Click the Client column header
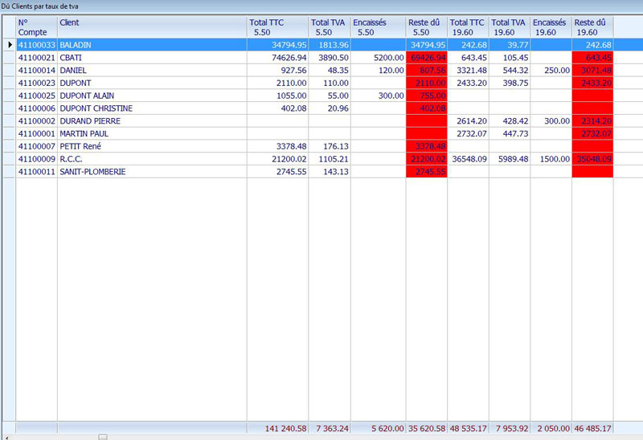Image resolution: width=643 pixels, height=440 pixels. 151,26
